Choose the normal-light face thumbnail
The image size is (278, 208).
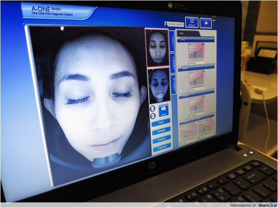coord(157,47)
